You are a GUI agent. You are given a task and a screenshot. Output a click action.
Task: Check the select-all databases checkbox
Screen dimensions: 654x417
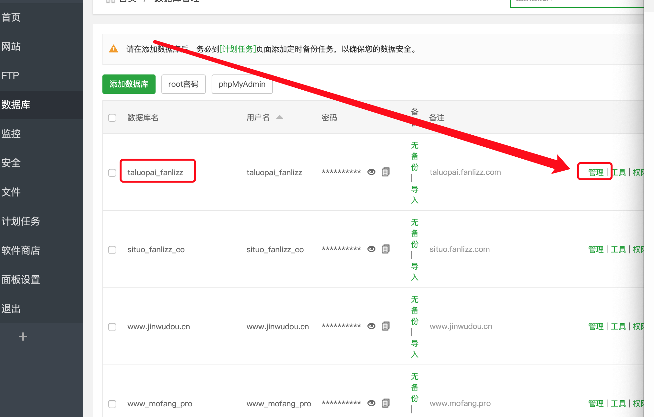point(112,118)
